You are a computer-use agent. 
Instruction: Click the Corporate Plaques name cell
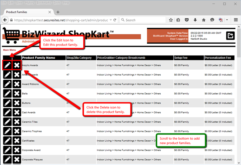pyautogui.click(x=44, y=160)
